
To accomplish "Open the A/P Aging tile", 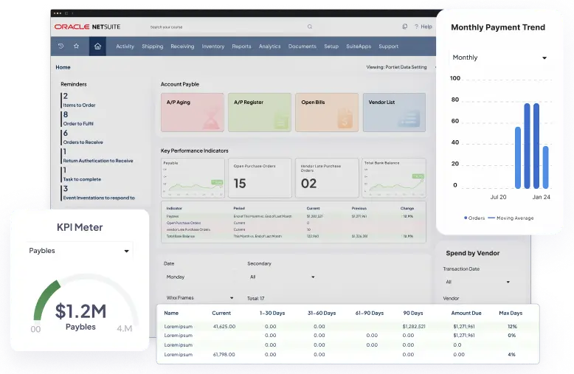I will pyautogui.click(x=193, y=112).
